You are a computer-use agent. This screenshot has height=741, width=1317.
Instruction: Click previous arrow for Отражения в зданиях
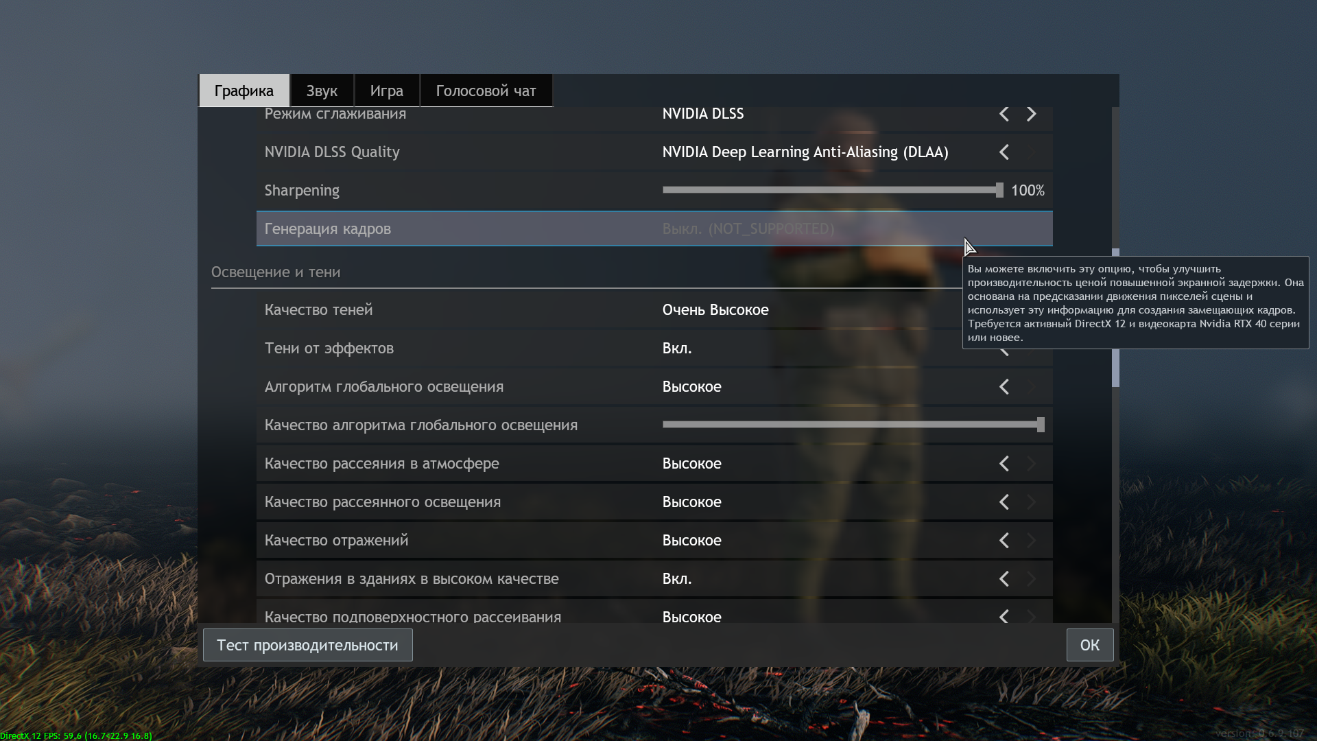[x=1004, y=579]
